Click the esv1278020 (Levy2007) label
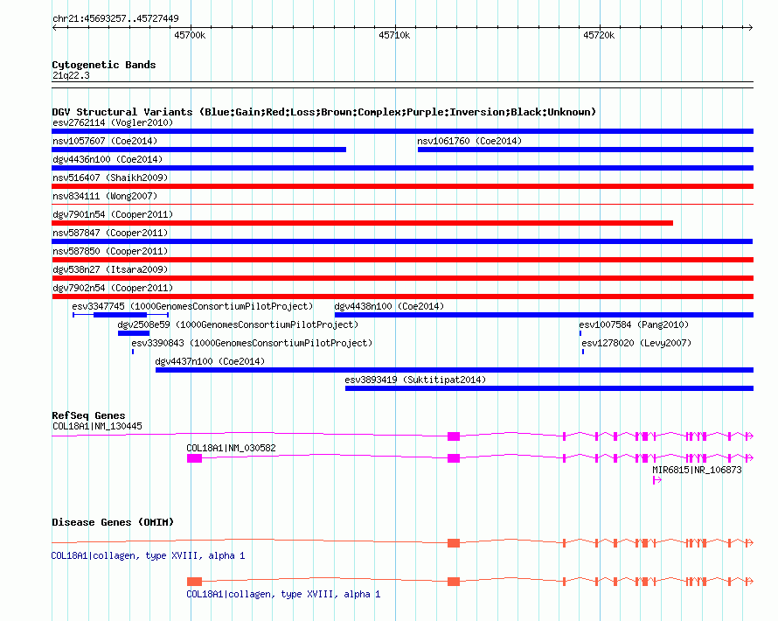This screenshot has height=621, width=778. [x=636, y=343]
